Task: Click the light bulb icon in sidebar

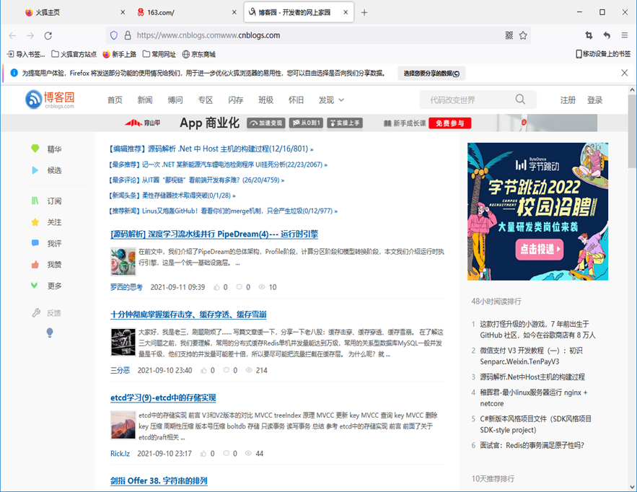Action: (50, 333)
